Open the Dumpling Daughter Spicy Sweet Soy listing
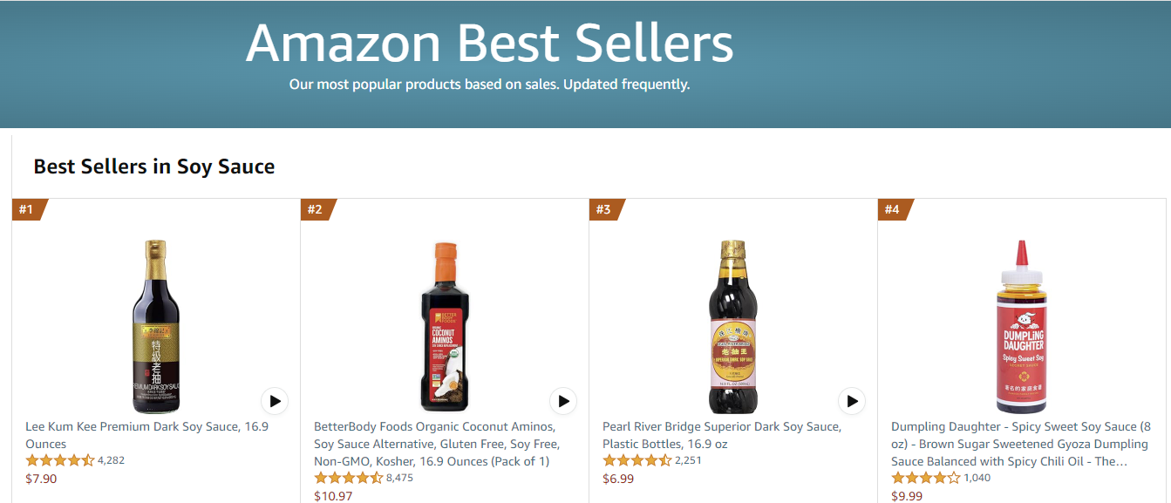1171x503 pixels. [1016, 443]
